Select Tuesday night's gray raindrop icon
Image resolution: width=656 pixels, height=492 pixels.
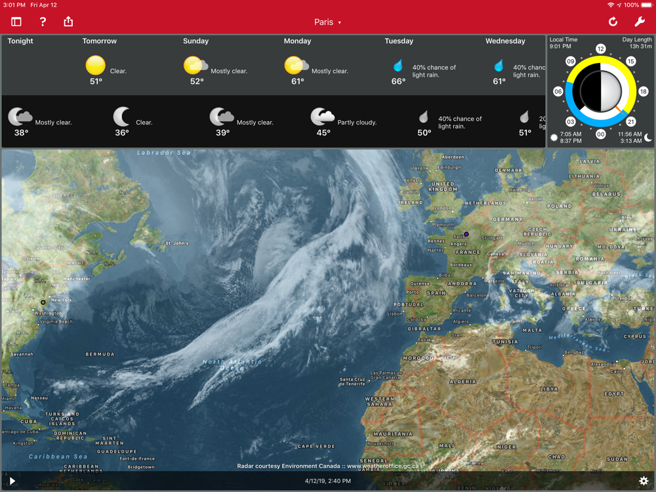tap(423, 117)
